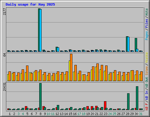This screenshot has height=117, width=150.
Task: Click the green kB out bar for day 8
Action: coord(40,97)
